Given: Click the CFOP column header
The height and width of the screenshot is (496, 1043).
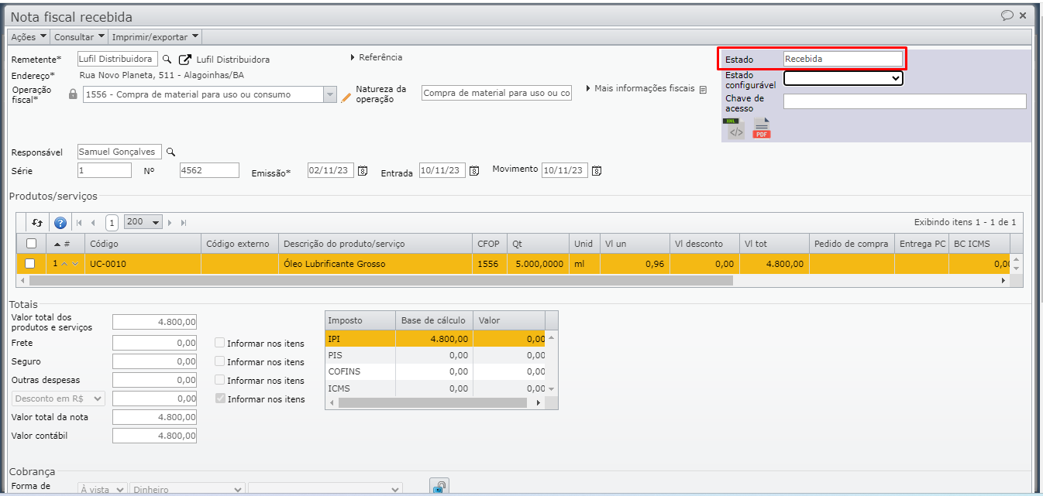Looking at the screenshot, I should (x=490, y=244).
